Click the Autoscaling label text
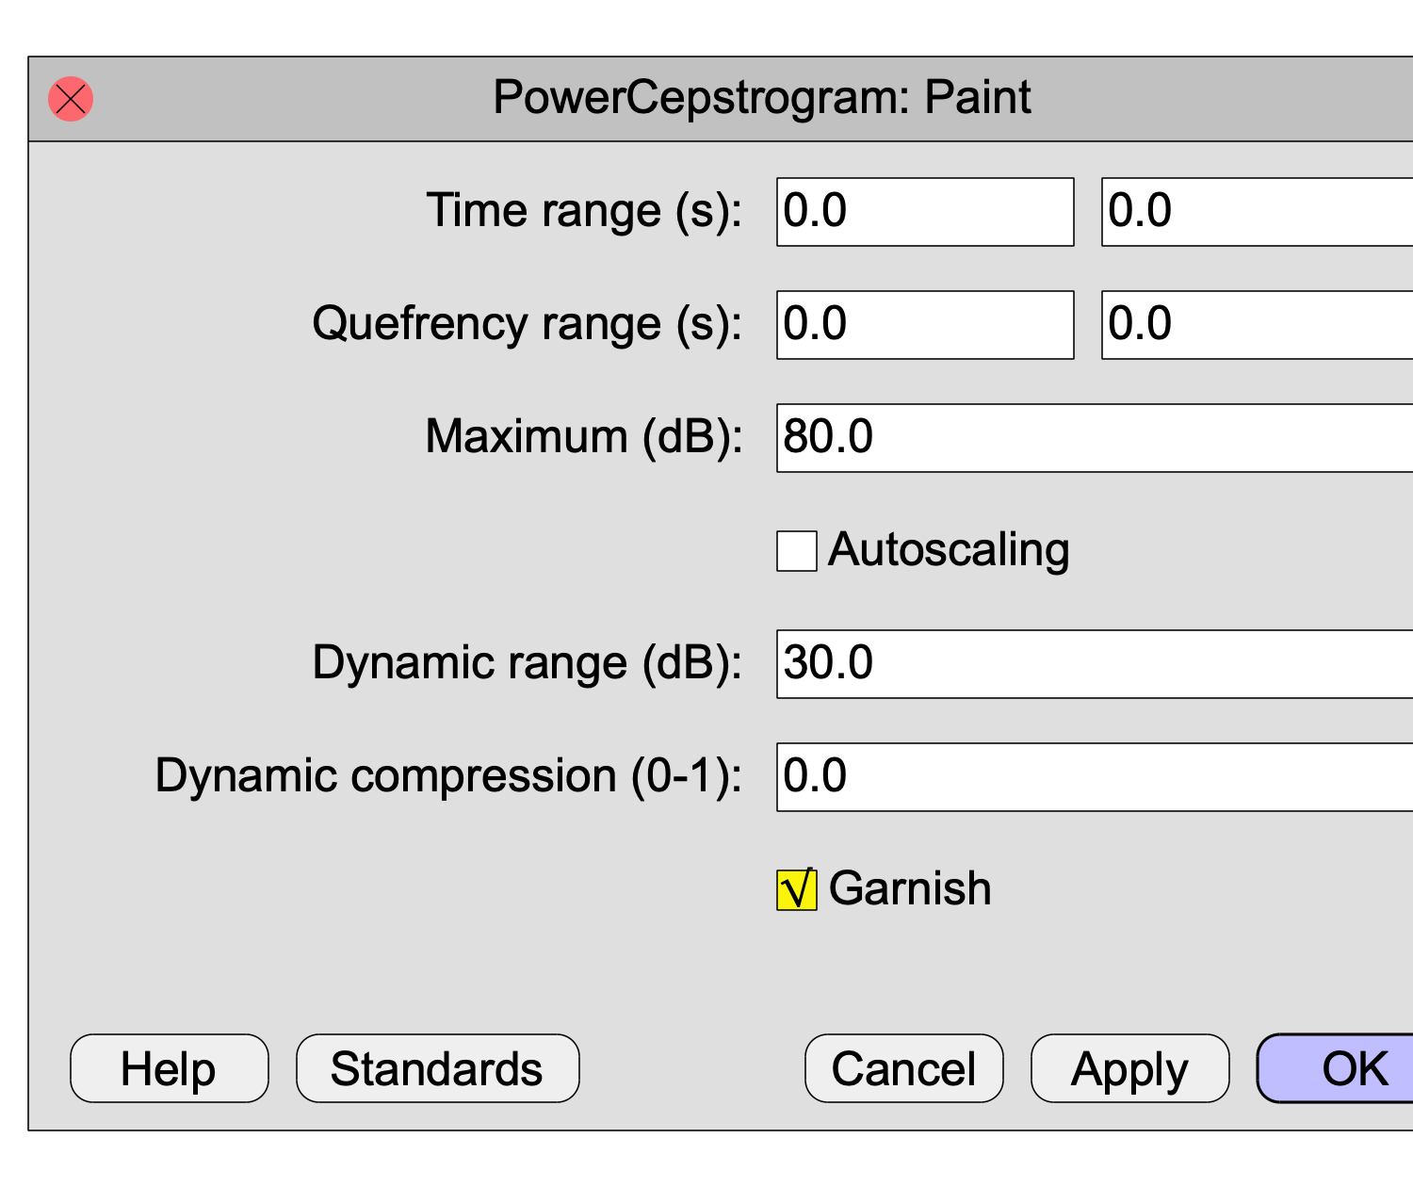1413x1187 pixels. pos(949,550)
